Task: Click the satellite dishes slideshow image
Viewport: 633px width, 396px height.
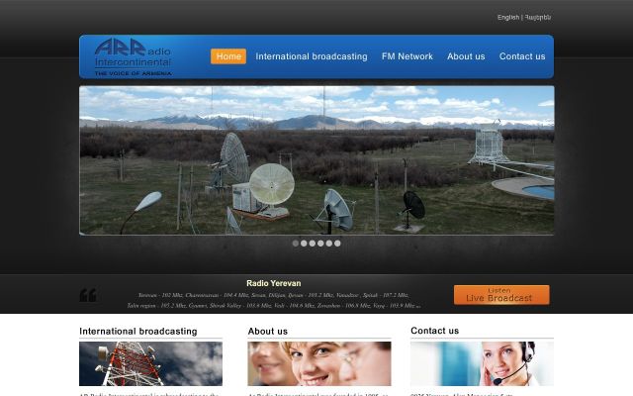Action: (316, 160)
